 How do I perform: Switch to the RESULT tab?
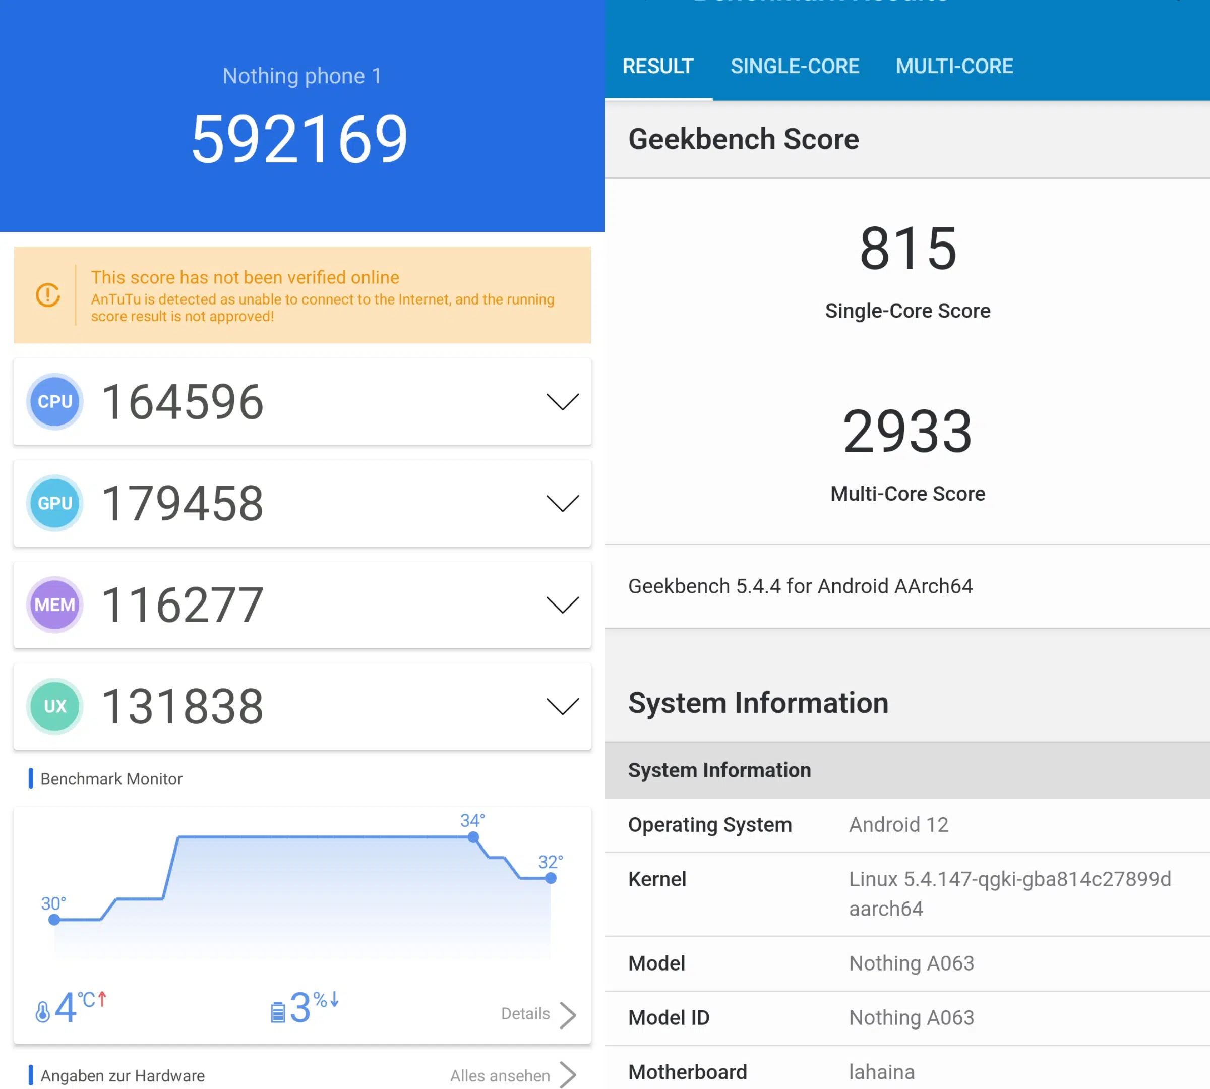658,66
